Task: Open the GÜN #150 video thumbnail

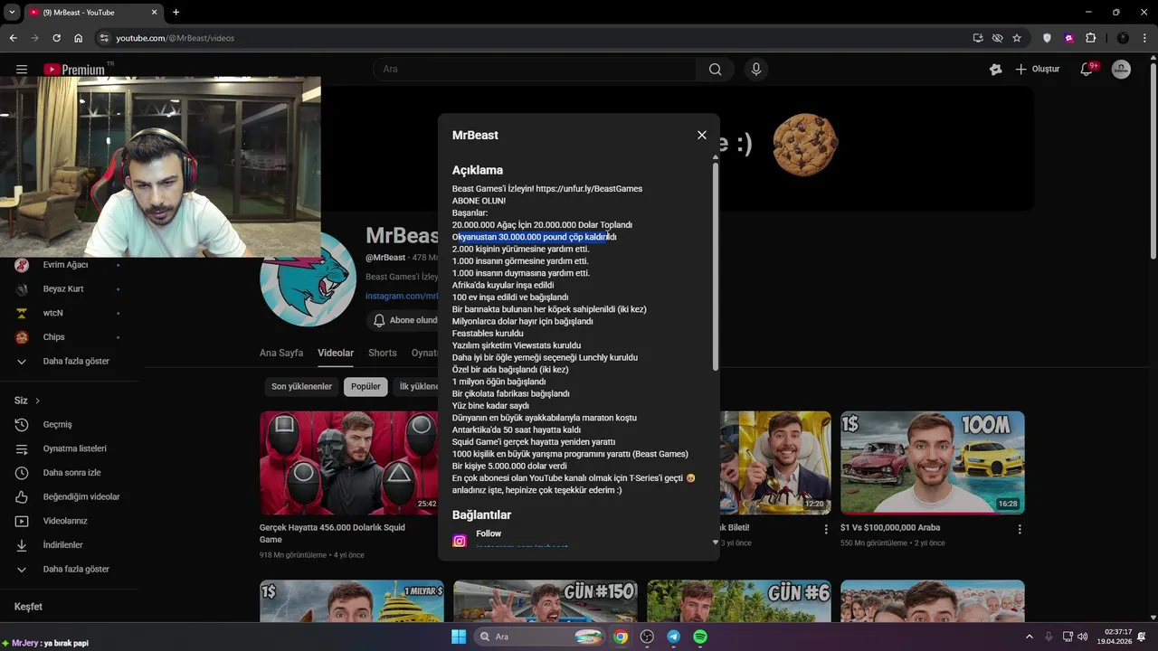Action: pos(545,601)
